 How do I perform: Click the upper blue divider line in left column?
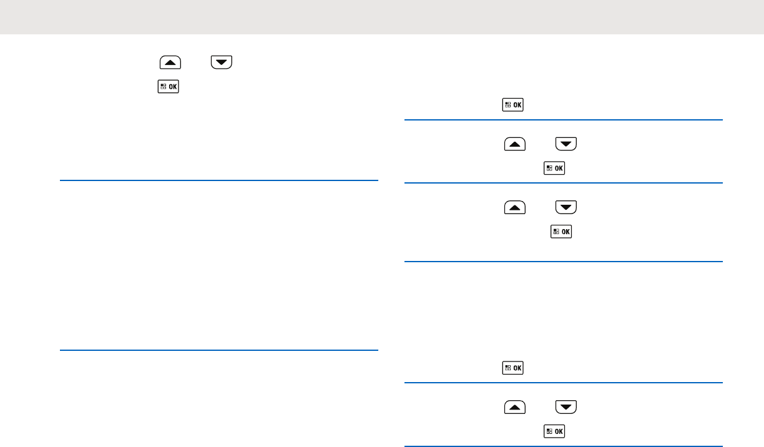click(218, 181)
